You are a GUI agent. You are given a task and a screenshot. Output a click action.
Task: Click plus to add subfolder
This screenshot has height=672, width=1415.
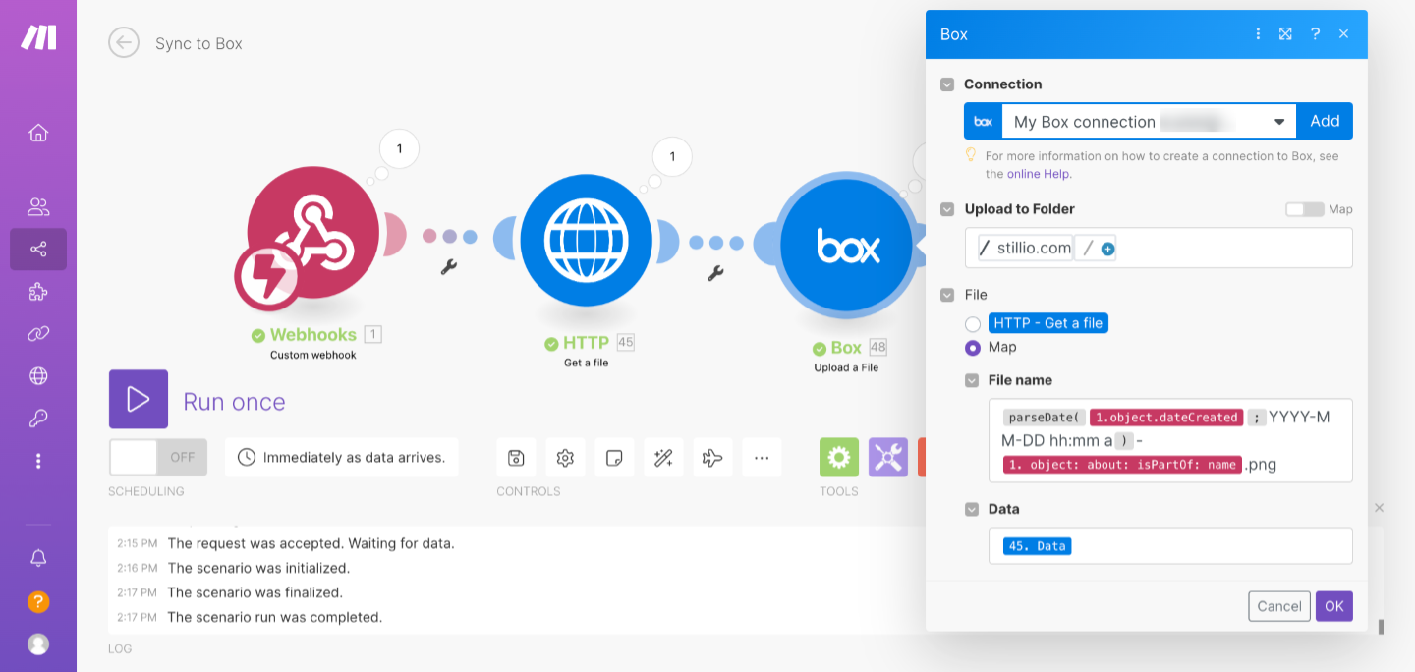[x=1107, y=250]
